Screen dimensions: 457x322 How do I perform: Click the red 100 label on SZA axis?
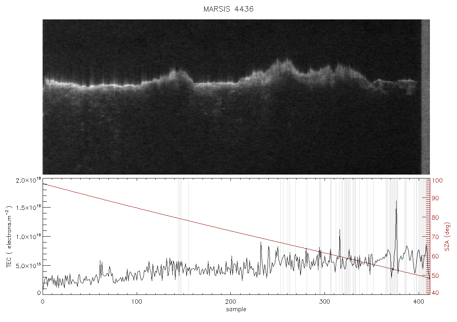coord(437,181)
